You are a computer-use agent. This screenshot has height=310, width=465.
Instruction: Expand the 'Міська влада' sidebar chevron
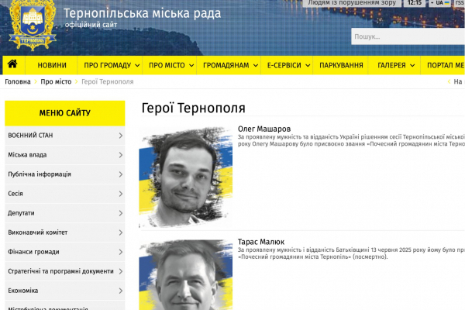pos(121,155)
